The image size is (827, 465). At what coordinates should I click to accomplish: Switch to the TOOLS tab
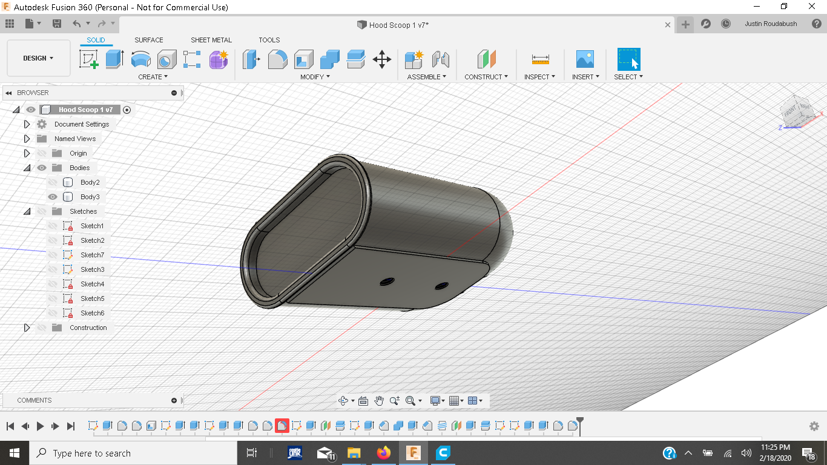[x=269, y=40]
